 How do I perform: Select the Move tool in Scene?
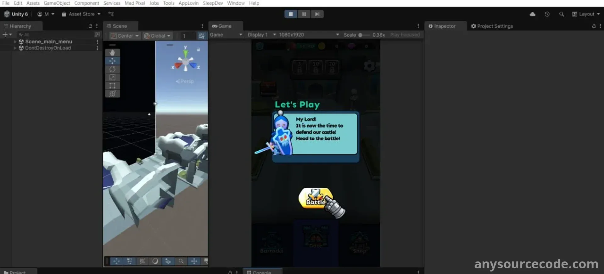click(112, 61)
